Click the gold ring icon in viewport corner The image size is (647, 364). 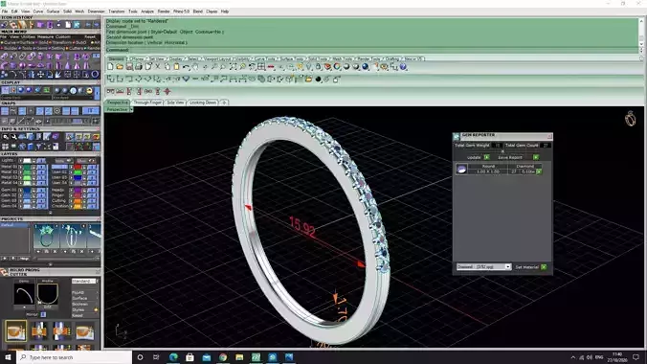(x=630, y=119)
